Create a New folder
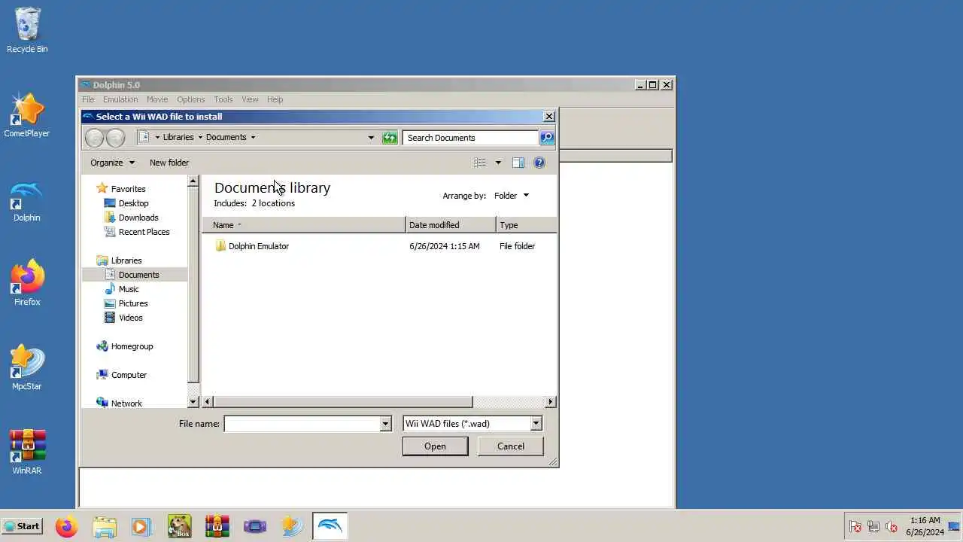The width and height of the screenshot is (963, 542). click(169, 163)
